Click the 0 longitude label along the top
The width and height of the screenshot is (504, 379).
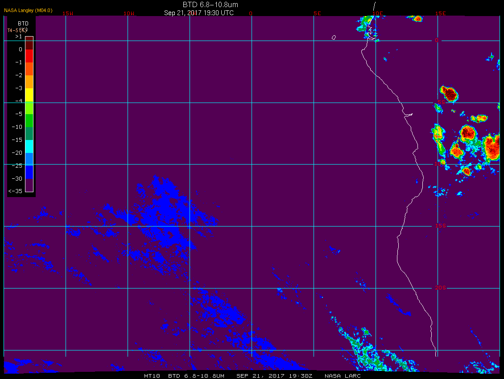pyautogui.click(x=251, y=13)
